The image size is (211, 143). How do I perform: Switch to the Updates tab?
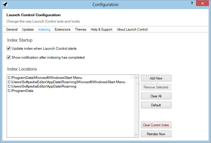coord(28,29)
